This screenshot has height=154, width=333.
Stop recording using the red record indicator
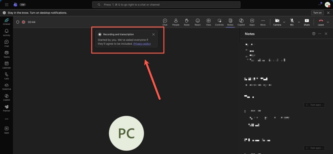click(x=23, y=22)
